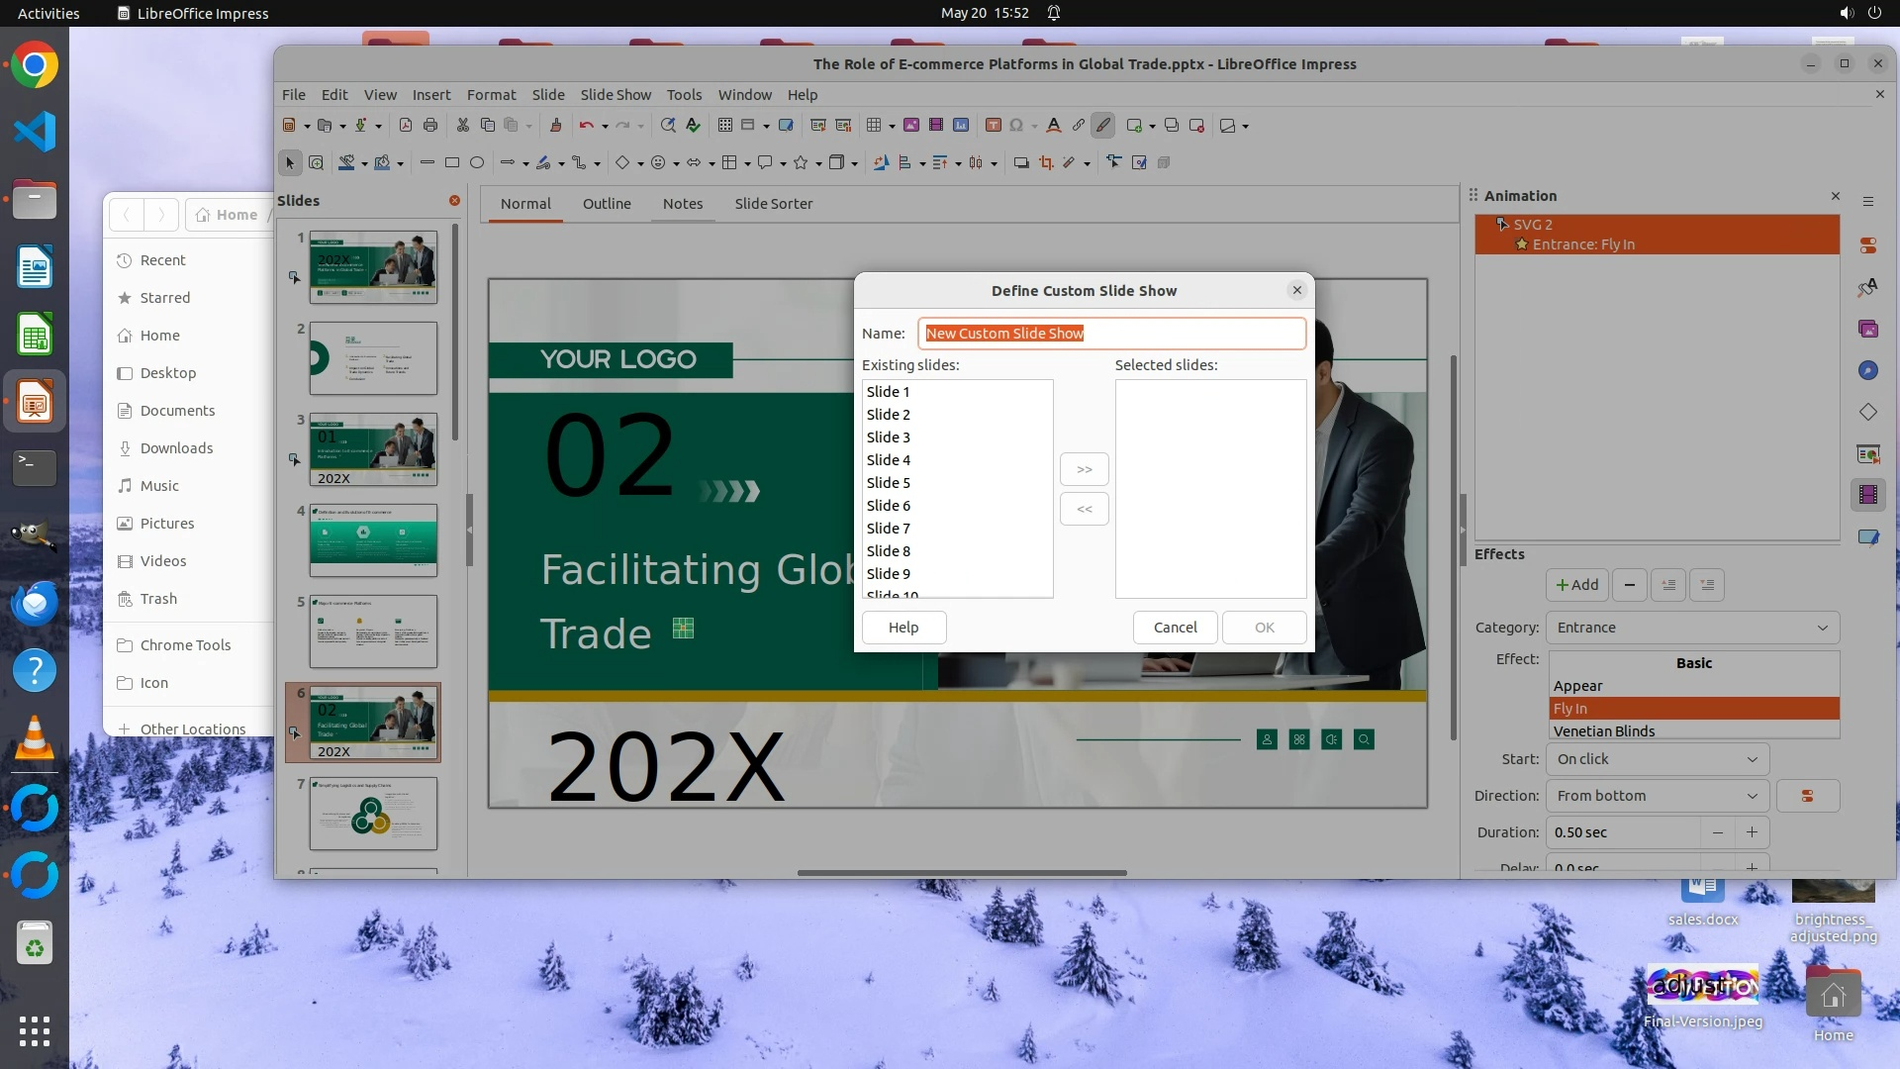Screen dimensions: 1900x1069
Task: Toggle the Show Draw Functions button
Action: [1103, 126]
